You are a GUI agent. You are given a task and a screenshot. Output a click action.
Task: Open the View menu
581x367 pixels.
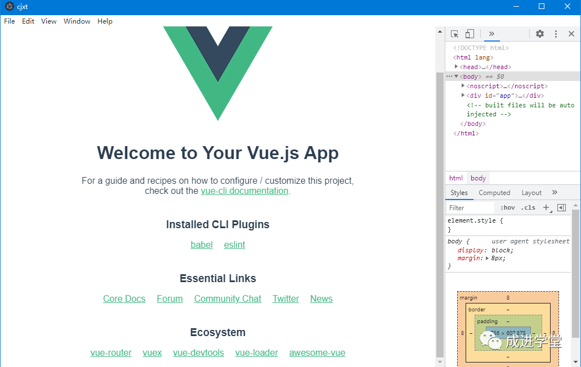(49, 21)
